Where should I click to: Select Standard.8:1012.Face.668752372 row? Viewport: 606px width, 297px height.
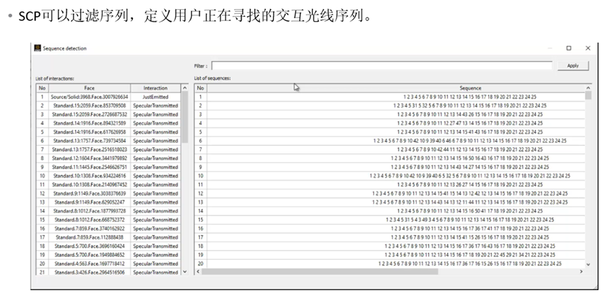tap(108, 220)
